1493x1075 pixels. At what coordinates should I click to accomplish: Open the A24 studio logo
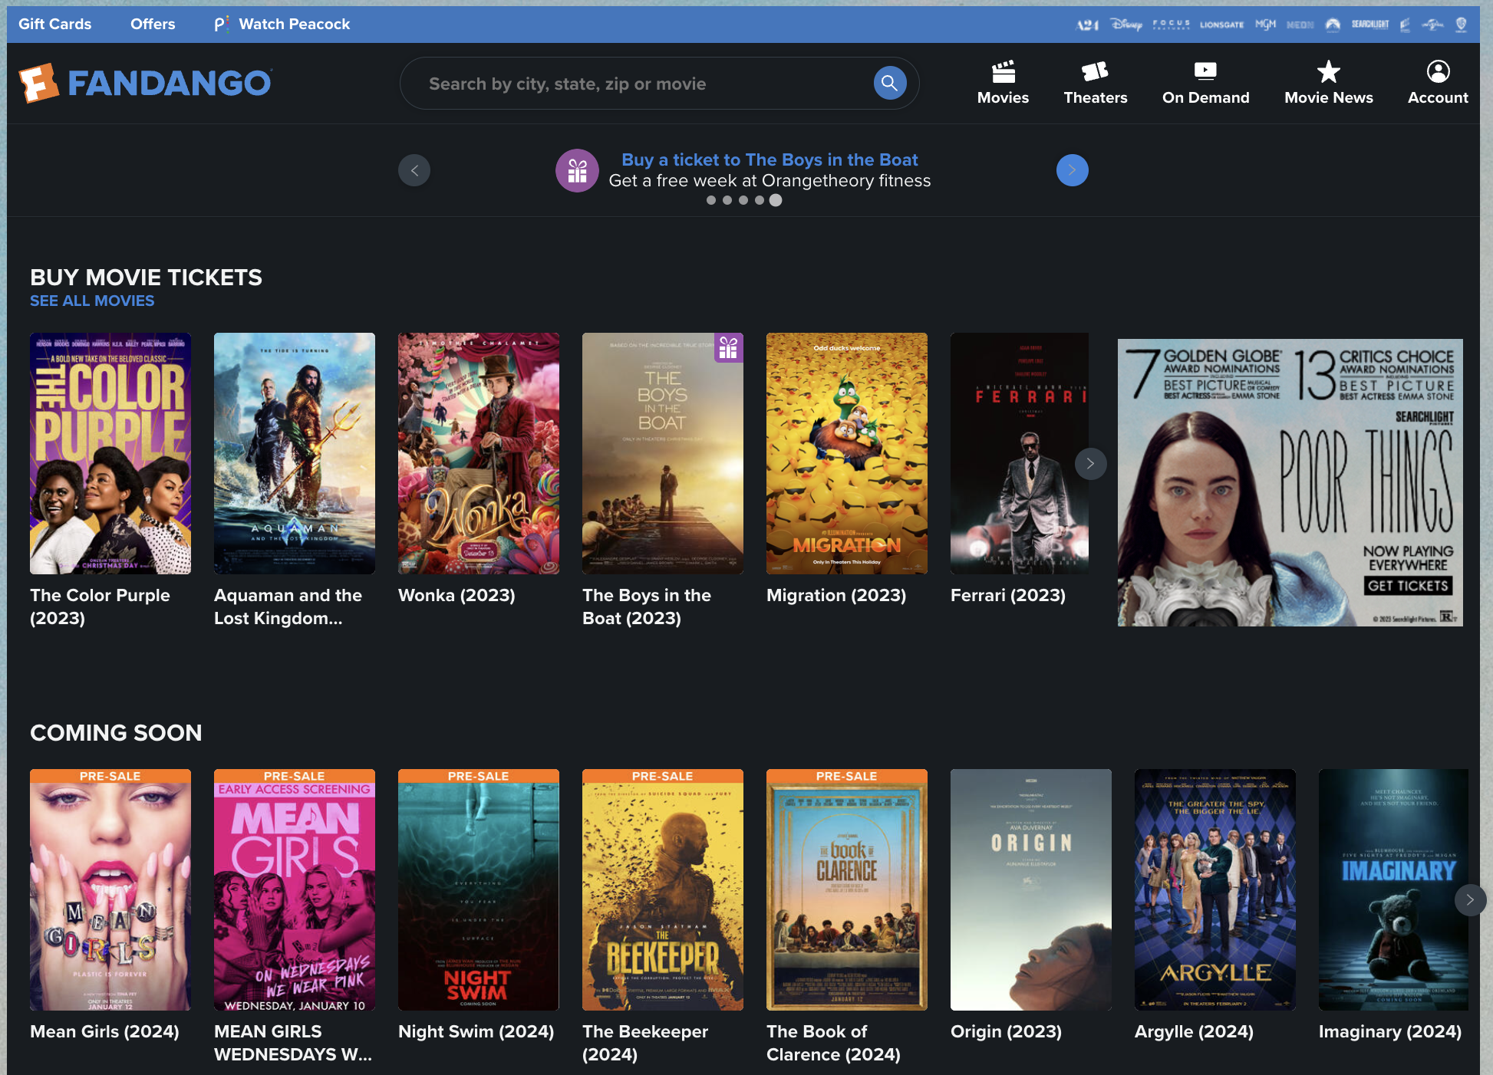pyautogui.click(x=1087, y=25)
